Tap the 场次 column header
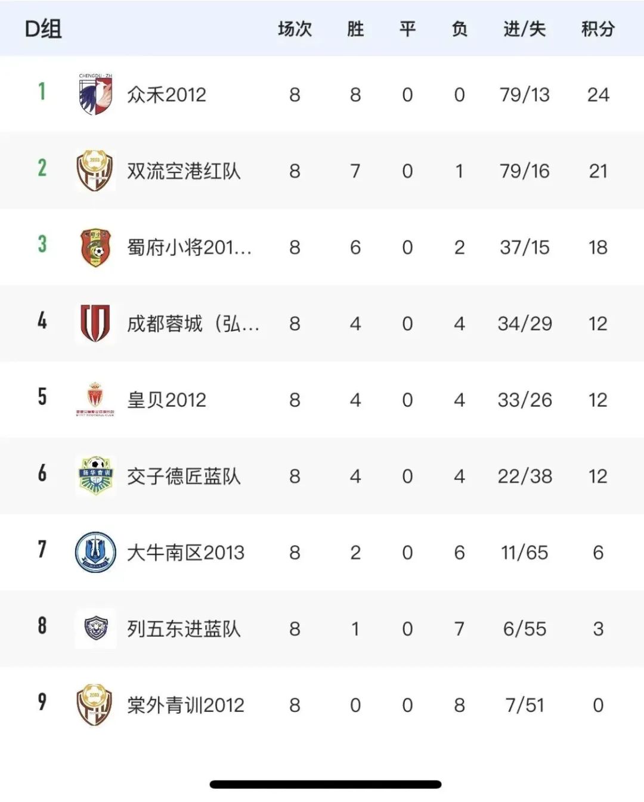 295,29
